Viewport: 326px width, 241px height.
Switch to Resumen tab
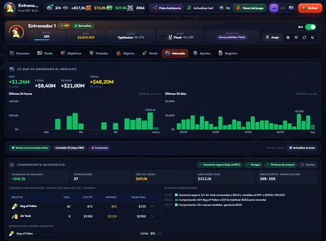(x=20, y=54)
